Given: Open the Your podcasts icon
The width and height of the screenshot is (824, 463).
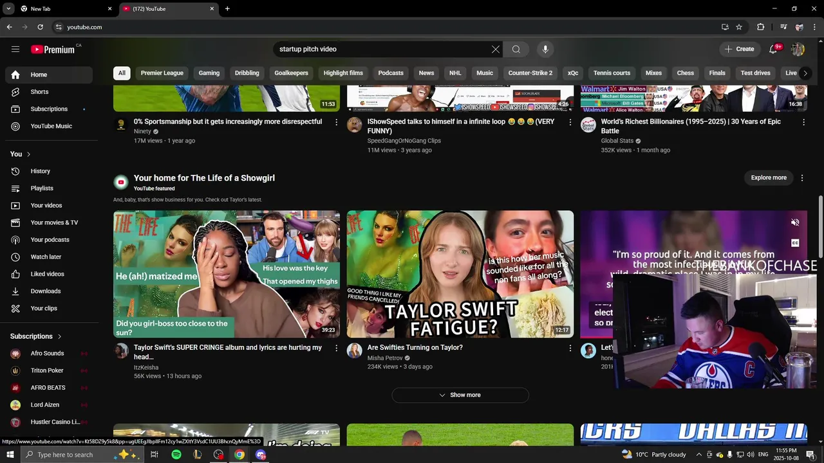Looking at the screenshot, I should pyautogui.click(x=15, y=240).
